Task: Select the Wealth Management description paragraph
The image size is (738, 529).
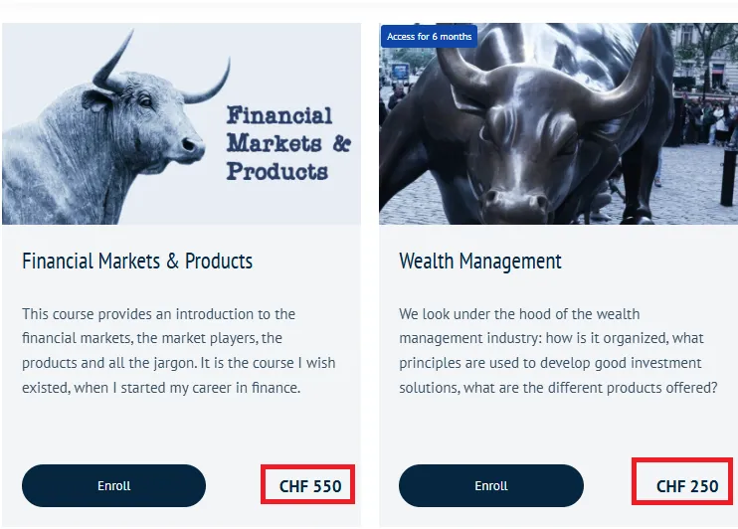Action: tap(558, 351)
